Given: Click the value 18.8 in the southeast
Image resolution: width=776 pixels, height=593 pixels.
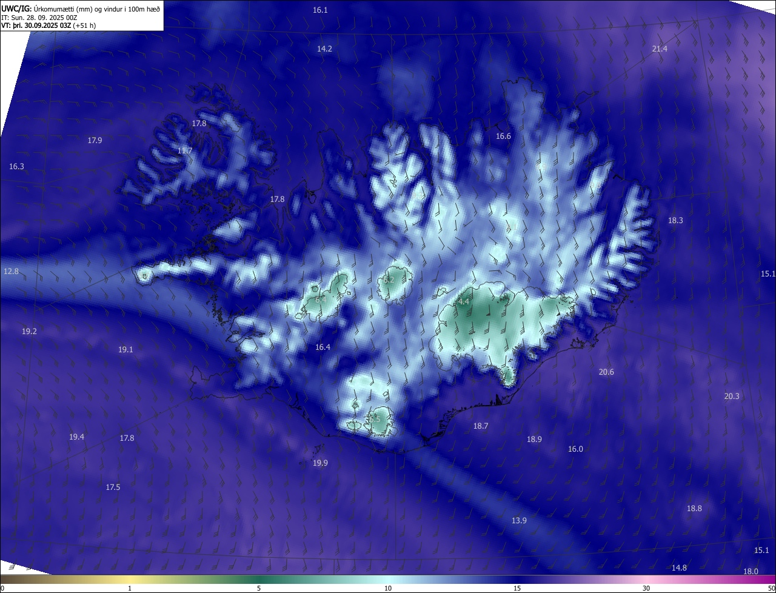Looking at the screenshot, I should click(694, 509).
